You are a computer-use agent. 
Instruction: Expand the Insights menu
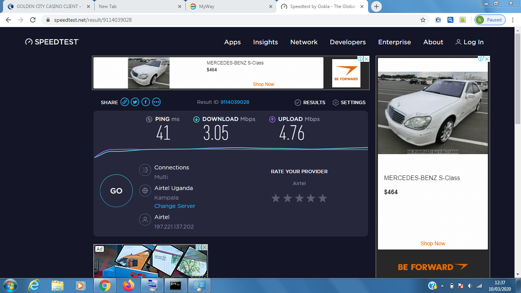(x=265, y=42)
